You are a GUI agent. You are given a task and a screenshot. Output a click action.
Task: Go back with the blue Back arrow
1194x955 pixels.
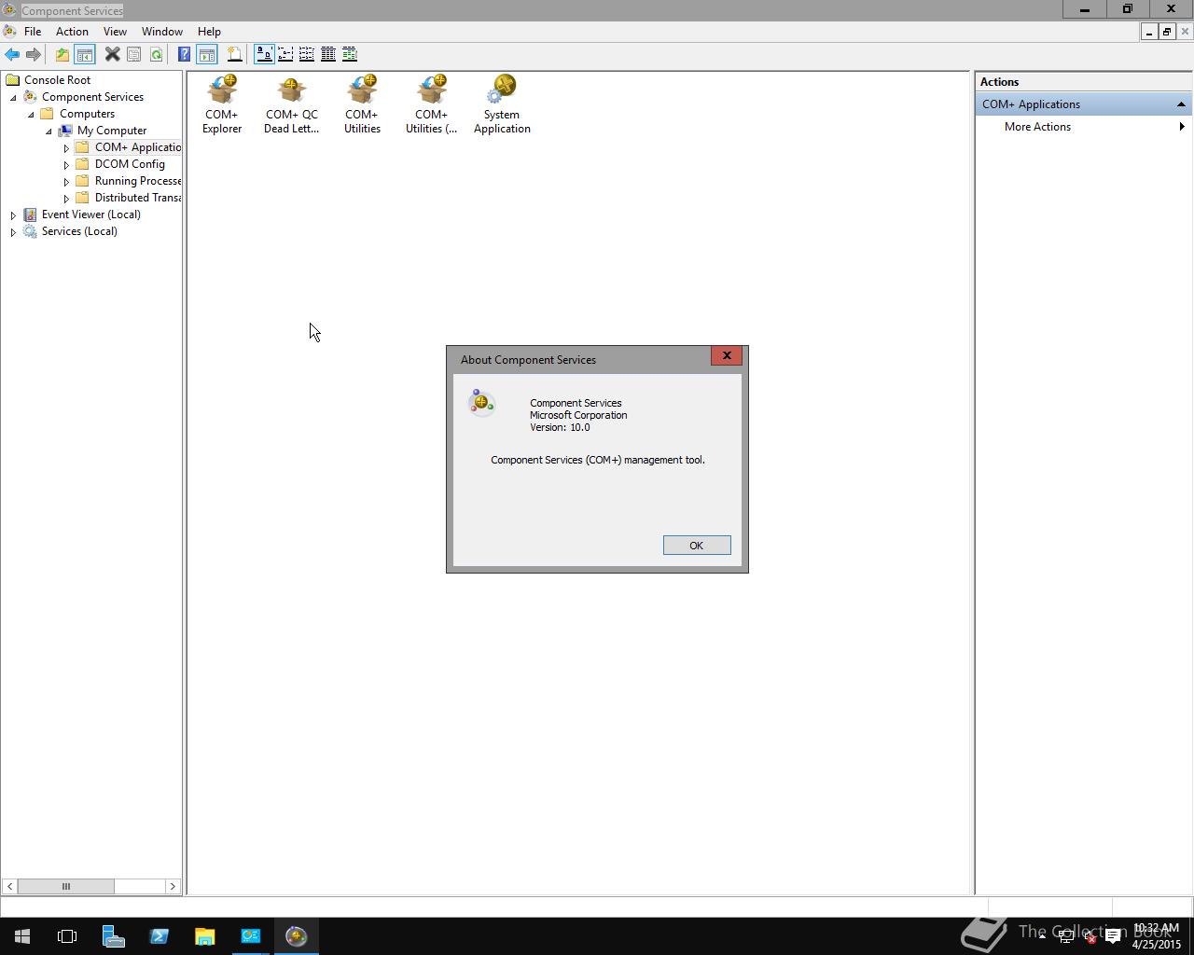click(x=12, y=54)
